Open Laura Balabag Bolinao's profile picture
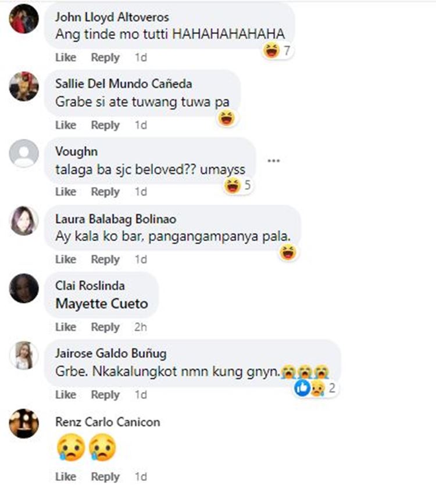Image resolution: width=436 pixels, height=489 pixels. coord(24,221)
